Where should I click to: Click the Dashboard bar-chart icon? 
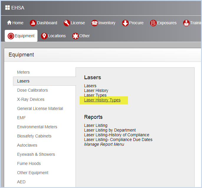pyautogui.click(x=33, y=23)
